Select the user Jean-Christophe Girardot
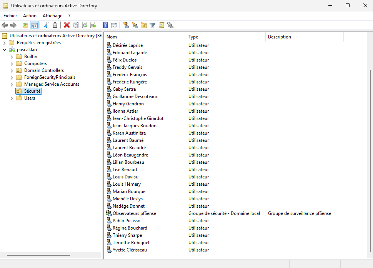This screenshot has height=268, width=373. 138,118
